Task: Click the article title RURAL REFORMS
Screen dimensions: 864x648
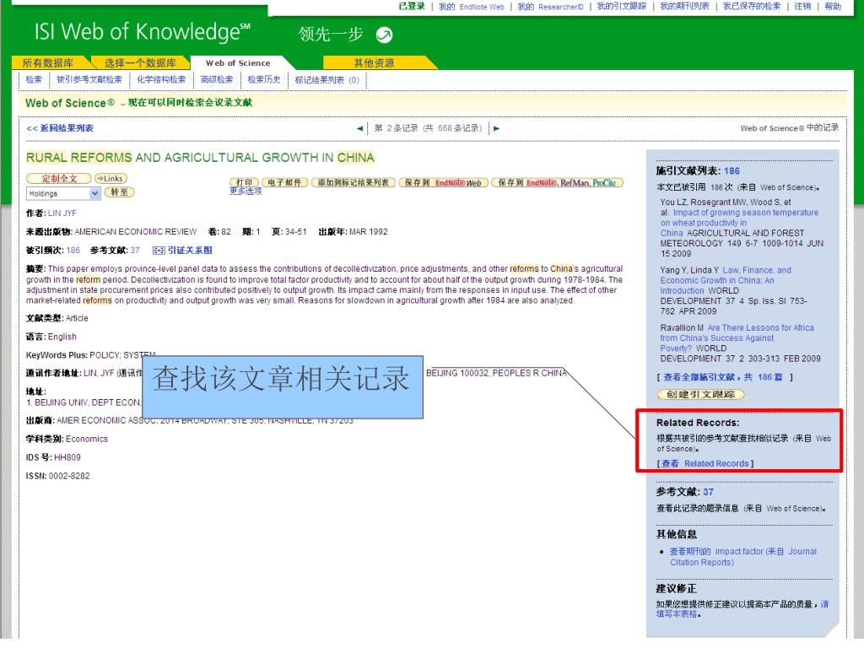Action: (200, 158)
